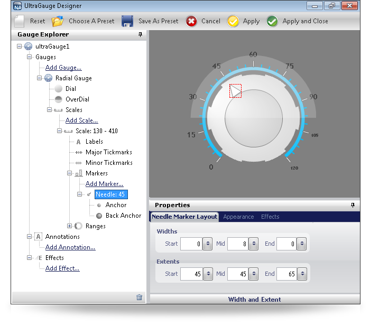Click the Widths Start spinner arrows
This screenshot has height=335, width=370.
208,244
